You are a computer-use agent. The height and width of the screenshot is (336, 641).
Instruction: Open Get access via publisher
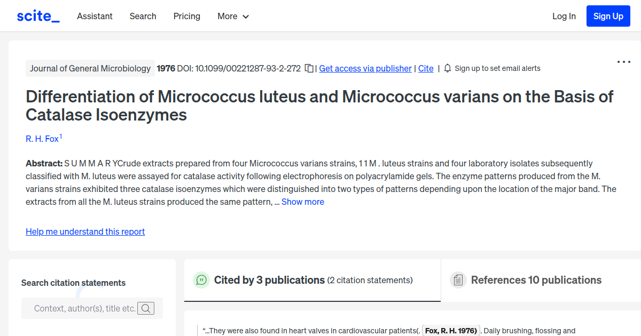pyautogui.click(x=365, y=68)
